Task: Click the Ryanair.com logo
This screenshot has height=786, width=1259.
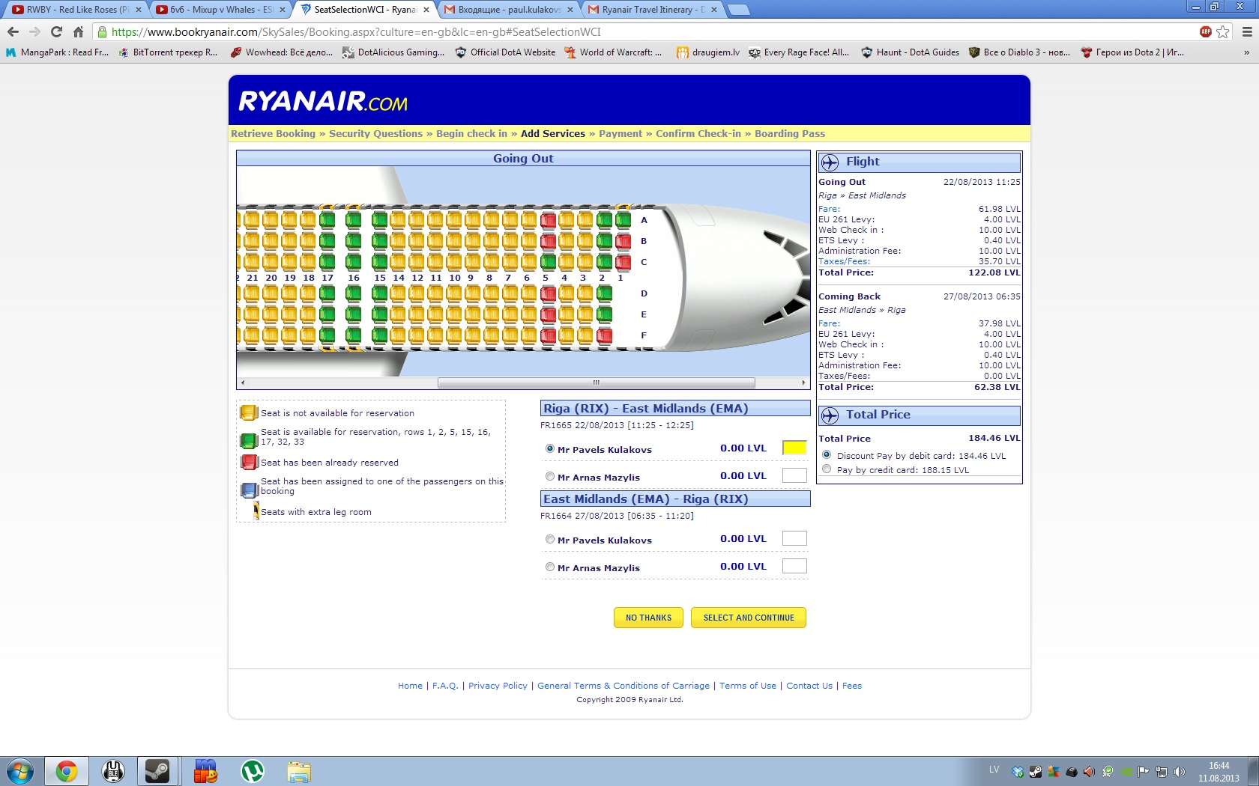Action: 323,101
